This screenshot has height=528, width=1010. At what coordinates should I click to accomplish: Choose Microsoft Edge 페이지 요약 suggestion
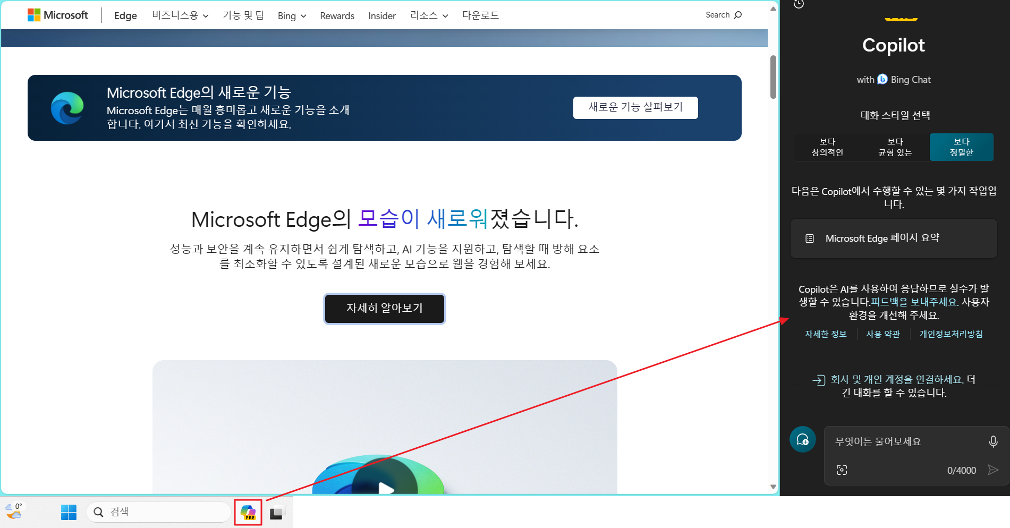894,239
